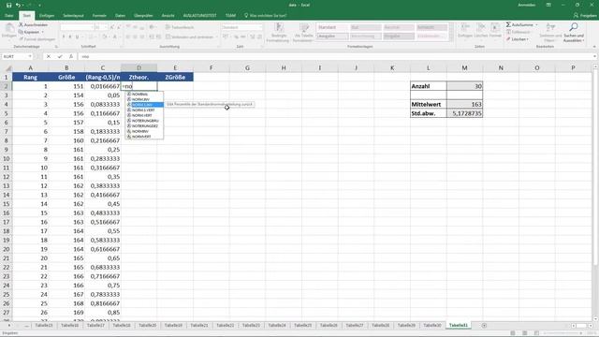Open ribbon display options in title bar
This screenshot has width=599, height=337.
(548, 5)
